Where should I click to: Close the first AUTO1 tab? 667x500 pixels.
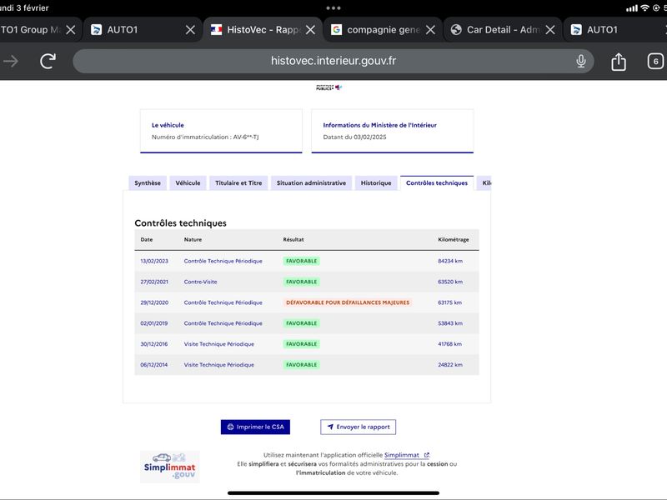click(x=191, y=30)
